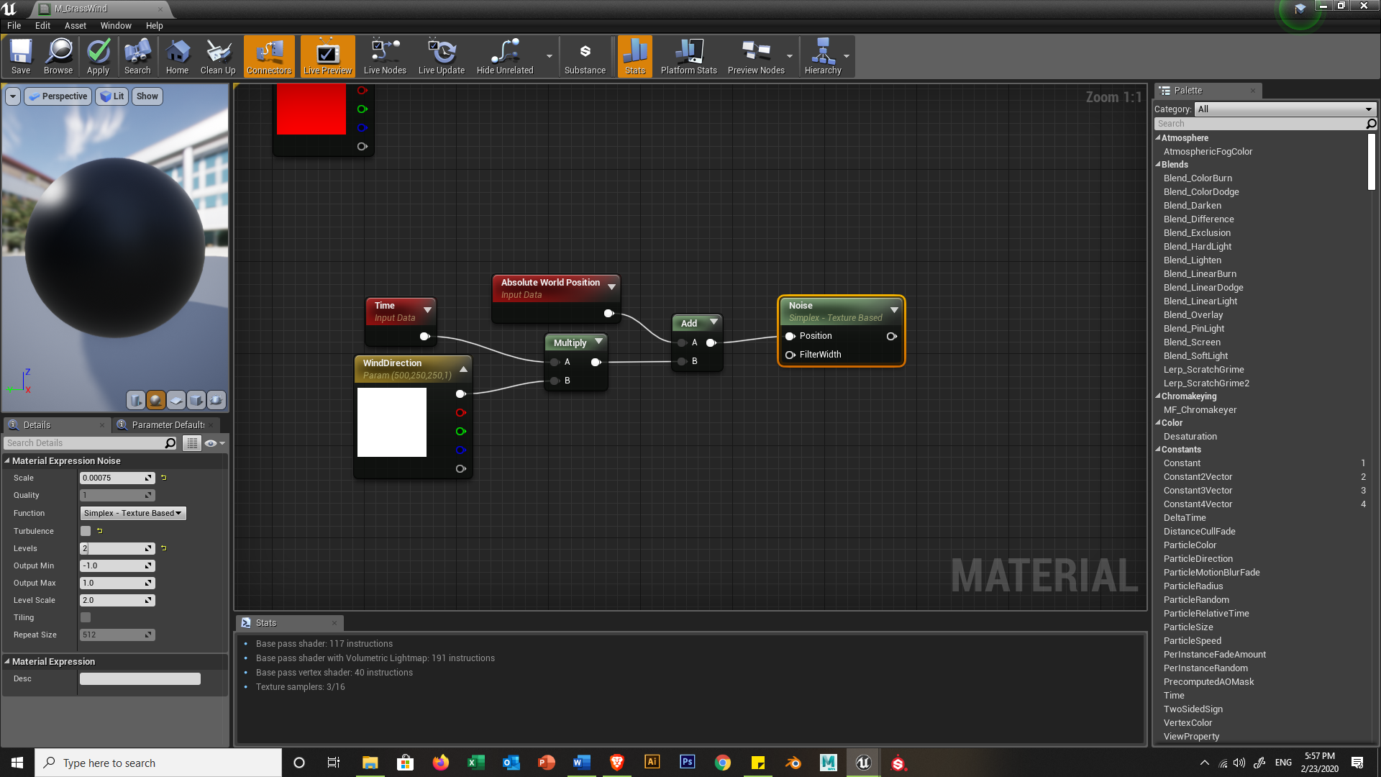
Task: Select the sphere preview mesh icon
Action: [155, 400]
